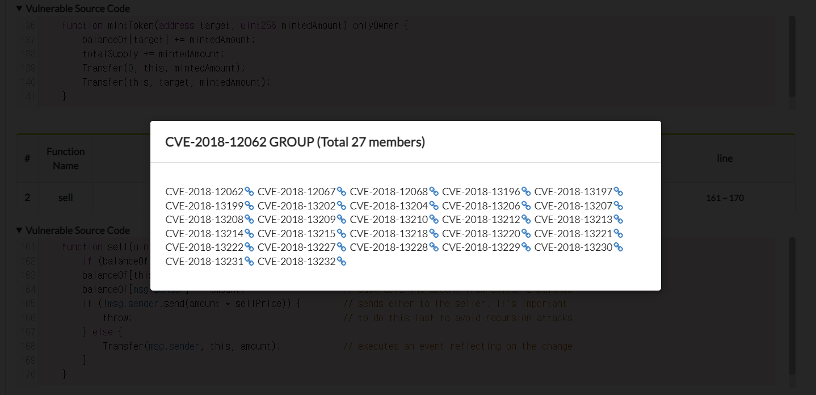Select CVE-2018-13213 entry in group
The width and height of the screenshot is (816, 395).
click(x=573, y=220)
